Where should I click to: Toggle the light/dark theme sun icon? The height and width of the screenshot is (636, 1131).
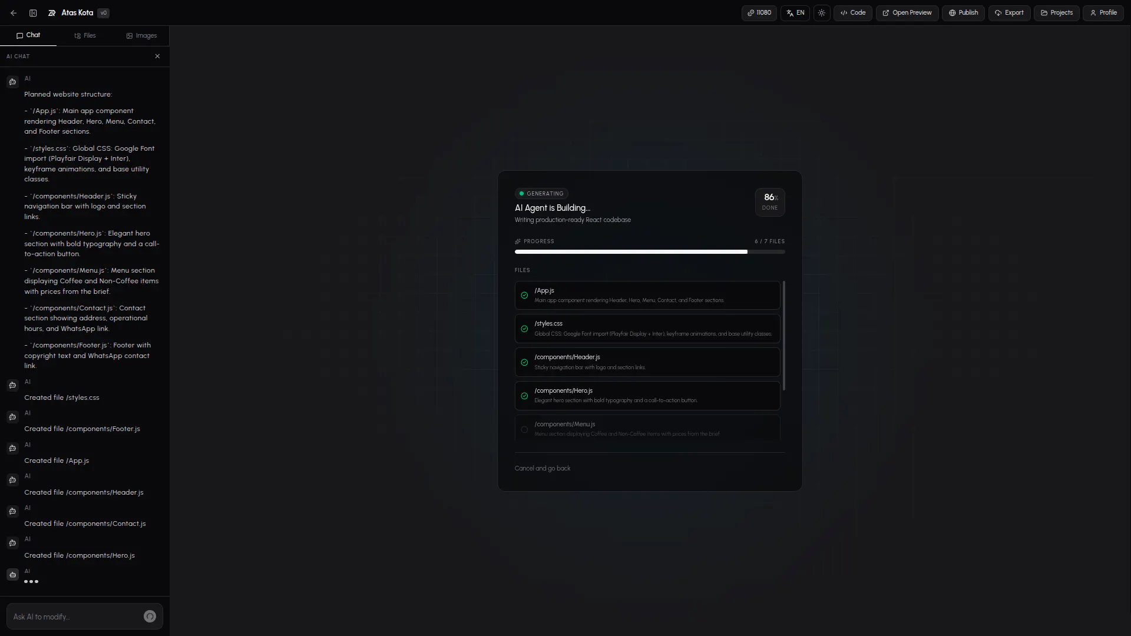[822, 13]
